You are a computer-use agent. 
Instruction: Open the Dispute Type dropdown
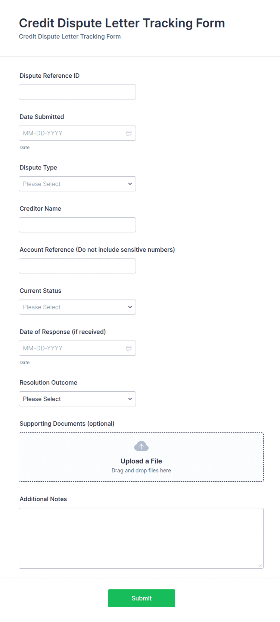(77, 184)
